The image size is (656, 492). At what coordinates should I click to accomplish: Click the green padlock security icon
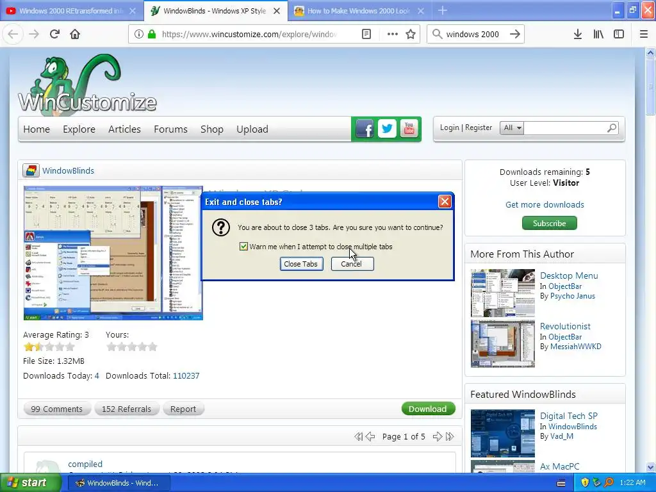[x=152, y=34]
